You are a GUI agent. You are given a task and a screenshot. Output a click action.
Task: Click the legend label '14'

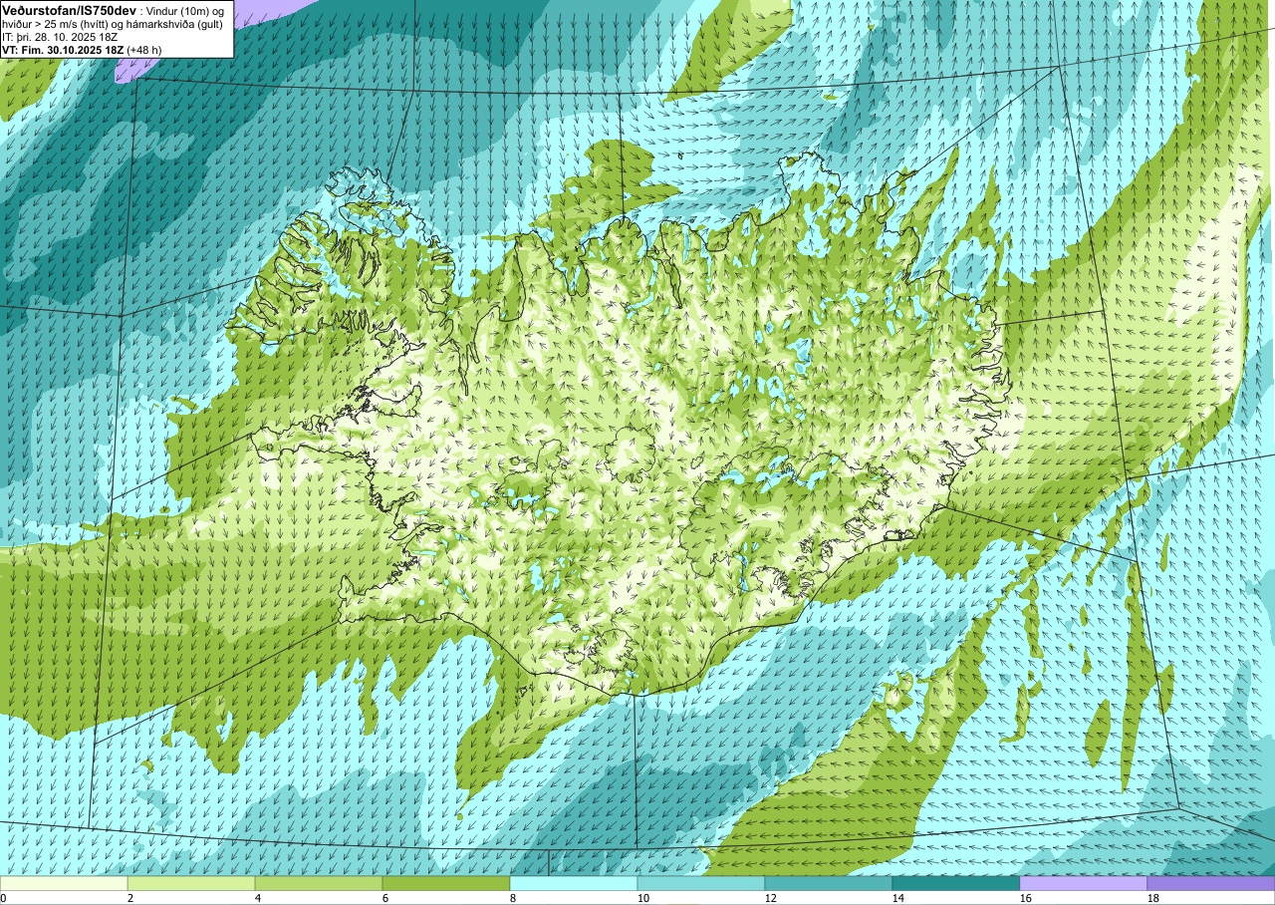(898, 898)
